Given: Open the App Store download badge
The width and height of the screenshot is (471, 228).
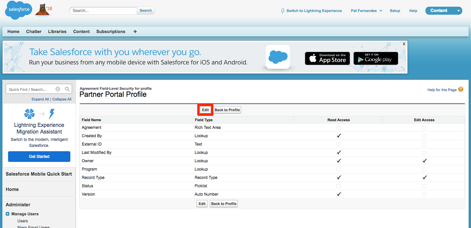Looking at the screenshot, I should pyautogui.click(x=327, y=58).
